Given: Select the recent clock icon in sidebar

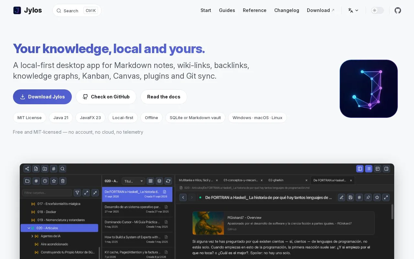Looking at the screenshot, I should pyautogui.click(x=45, y=181).
